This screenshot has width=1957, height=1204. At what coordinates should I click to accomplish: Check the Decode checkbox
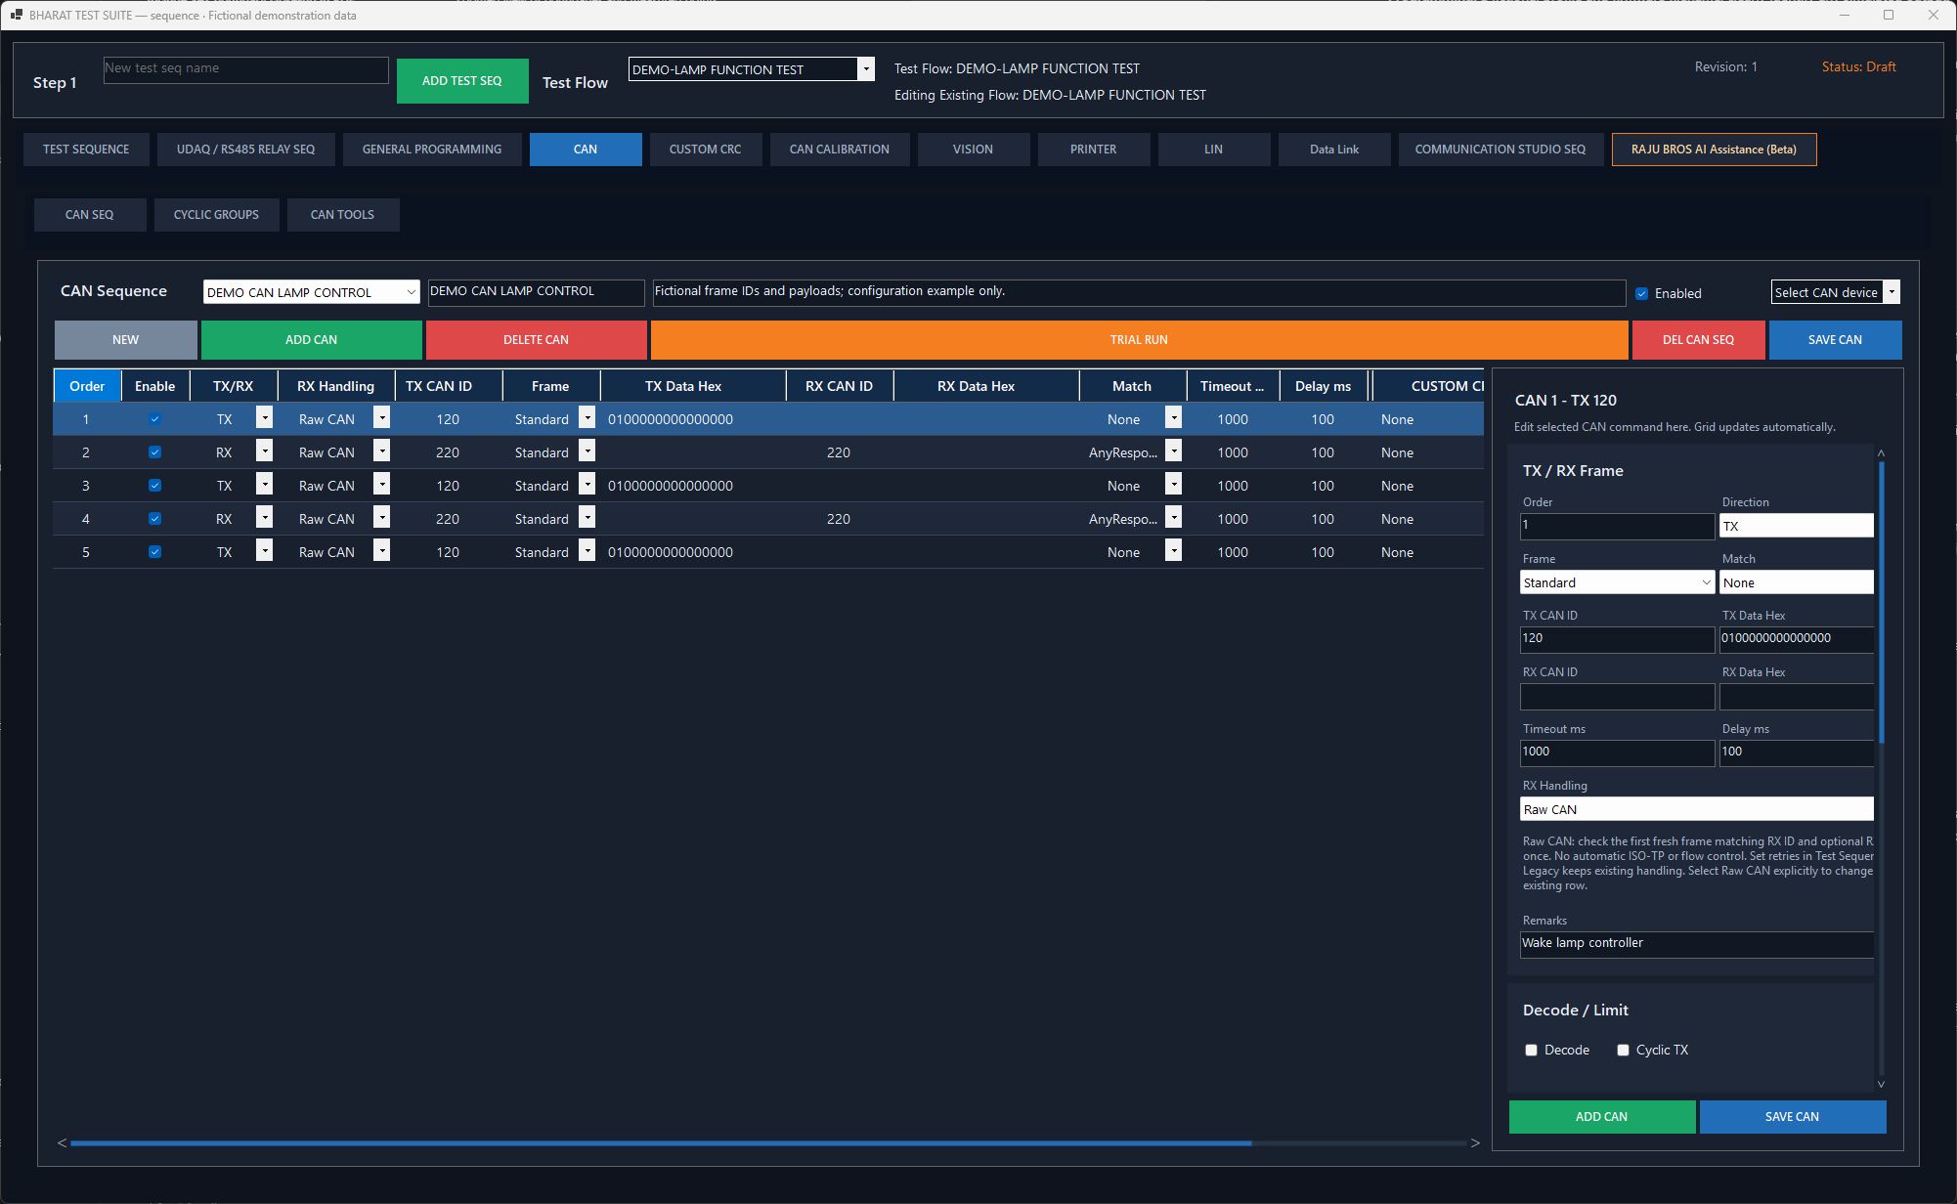tap(1531, 1050)
